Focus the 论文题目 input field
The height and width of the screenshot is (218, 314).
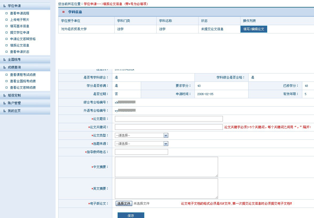pos(169,119)
